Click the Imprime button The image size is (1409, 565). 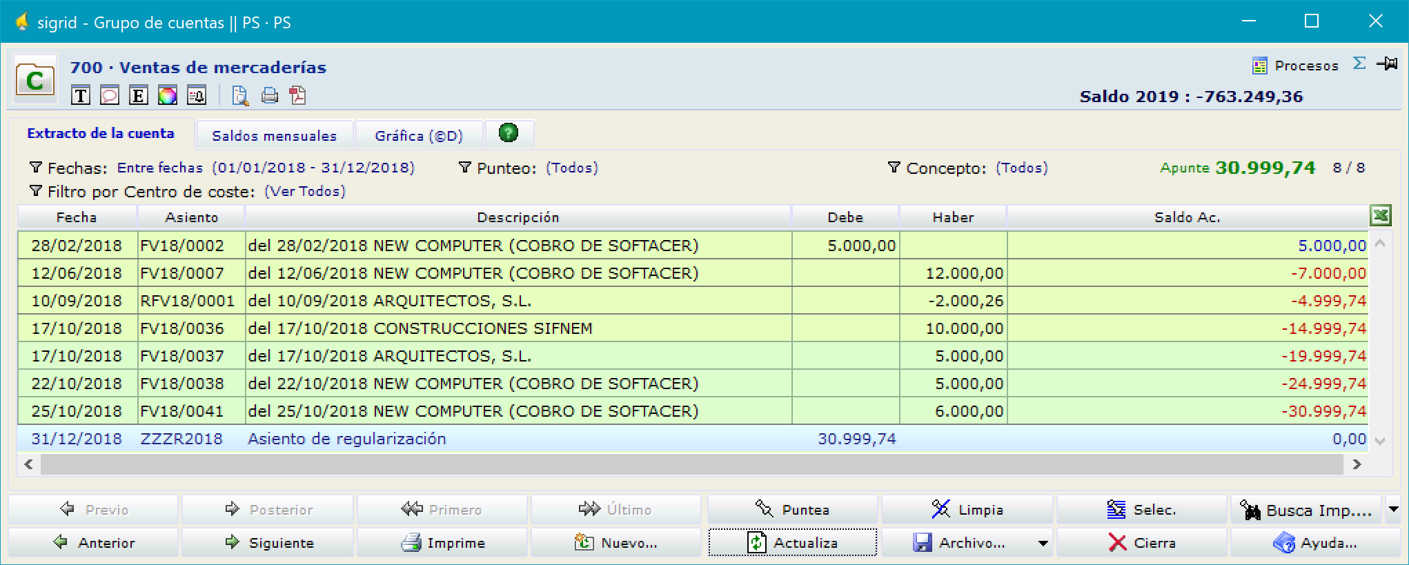click(x=443, y=543)
